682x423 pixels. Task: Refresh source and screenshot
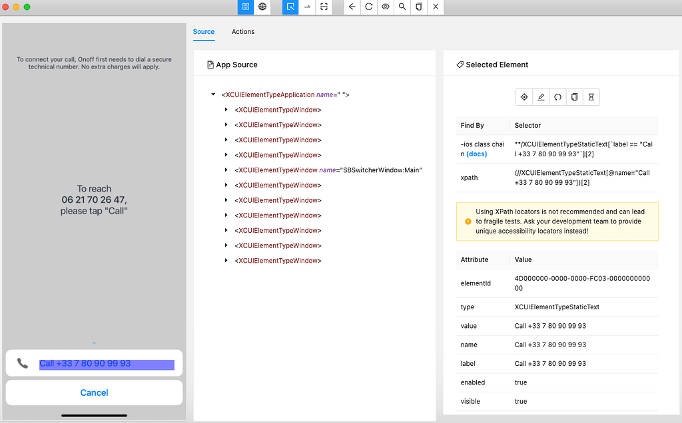click(x=369, y=7)
